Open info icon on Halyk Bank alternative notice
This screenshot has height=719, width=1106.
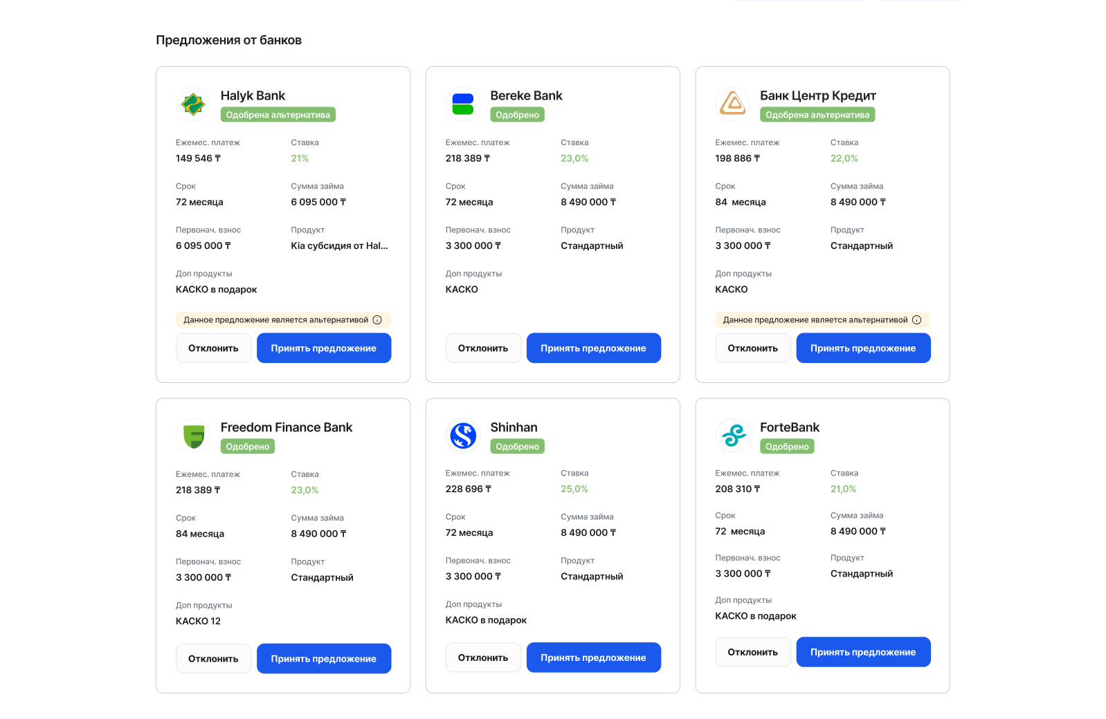click(x=377, y=320)
